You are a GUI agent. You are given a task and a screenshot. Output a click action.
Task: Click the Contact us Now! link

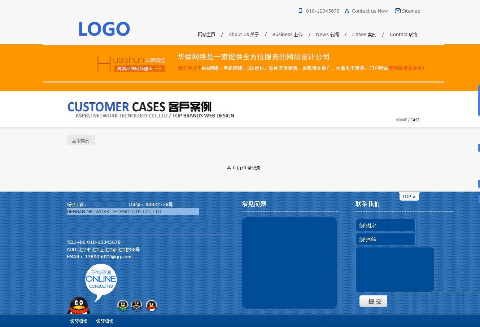coord(371,11)
